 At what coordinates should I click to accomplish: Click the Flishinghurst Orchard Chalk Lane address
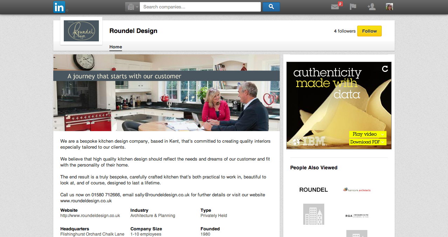(x=92, y=234)
